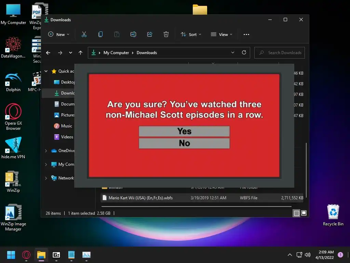Open the Dolphin desktop shortcut
The width and height of the screenshot is (350, 263).
pos(13,82)
